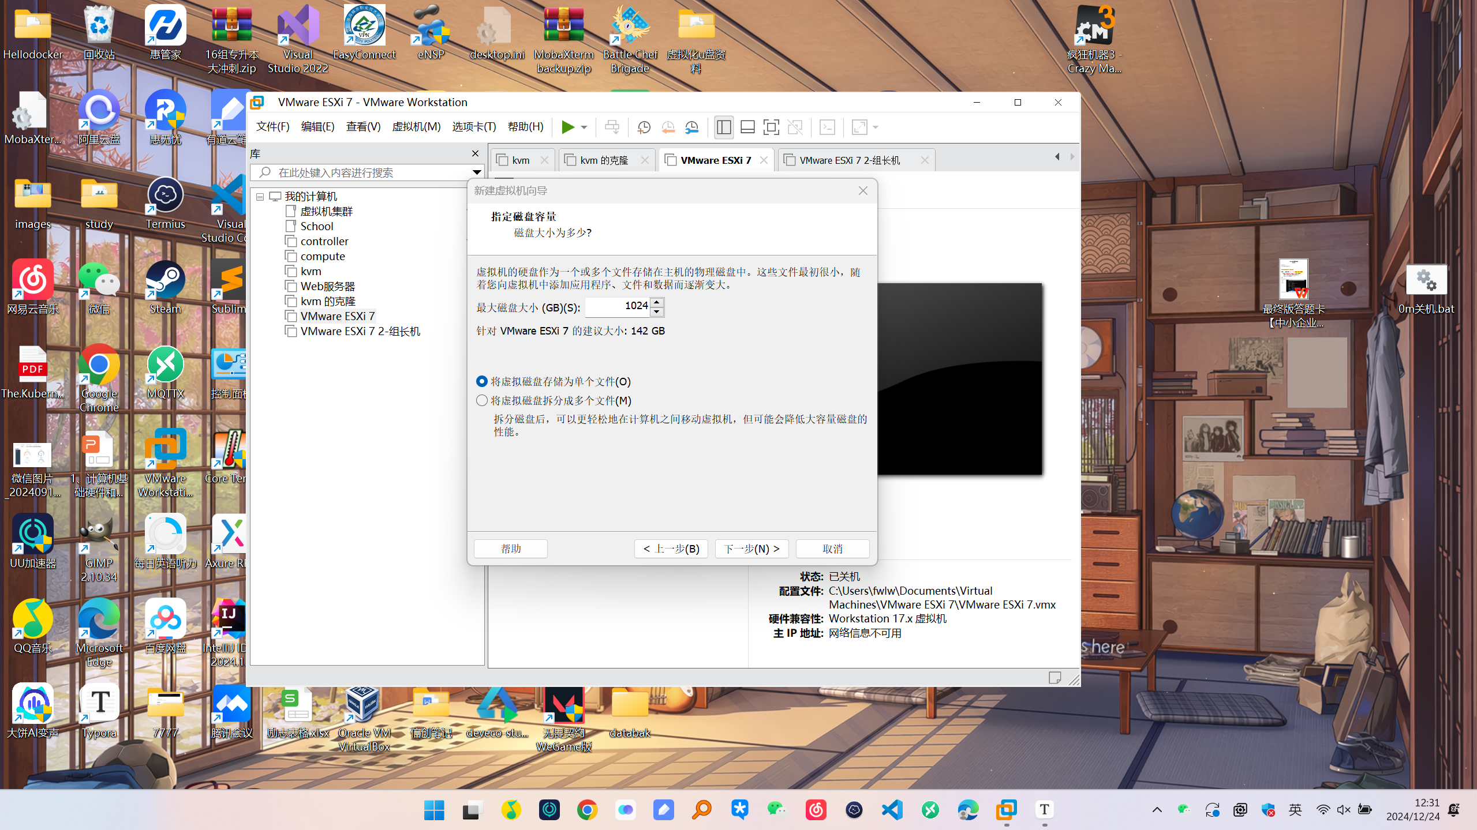Viewport: 1477px width, 830px height.
Task: Click the stretch guest display icon
Action: [859, 127]
